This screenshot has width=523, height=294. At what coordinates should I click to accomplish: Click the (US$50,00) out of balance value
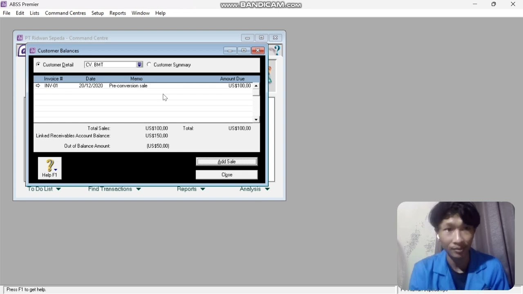pyautogui.click(x=158, y=146)
